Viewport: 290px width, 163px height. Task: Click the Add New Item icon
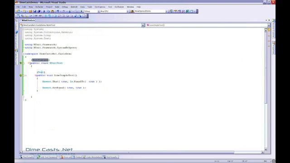[x=24, y=11]
